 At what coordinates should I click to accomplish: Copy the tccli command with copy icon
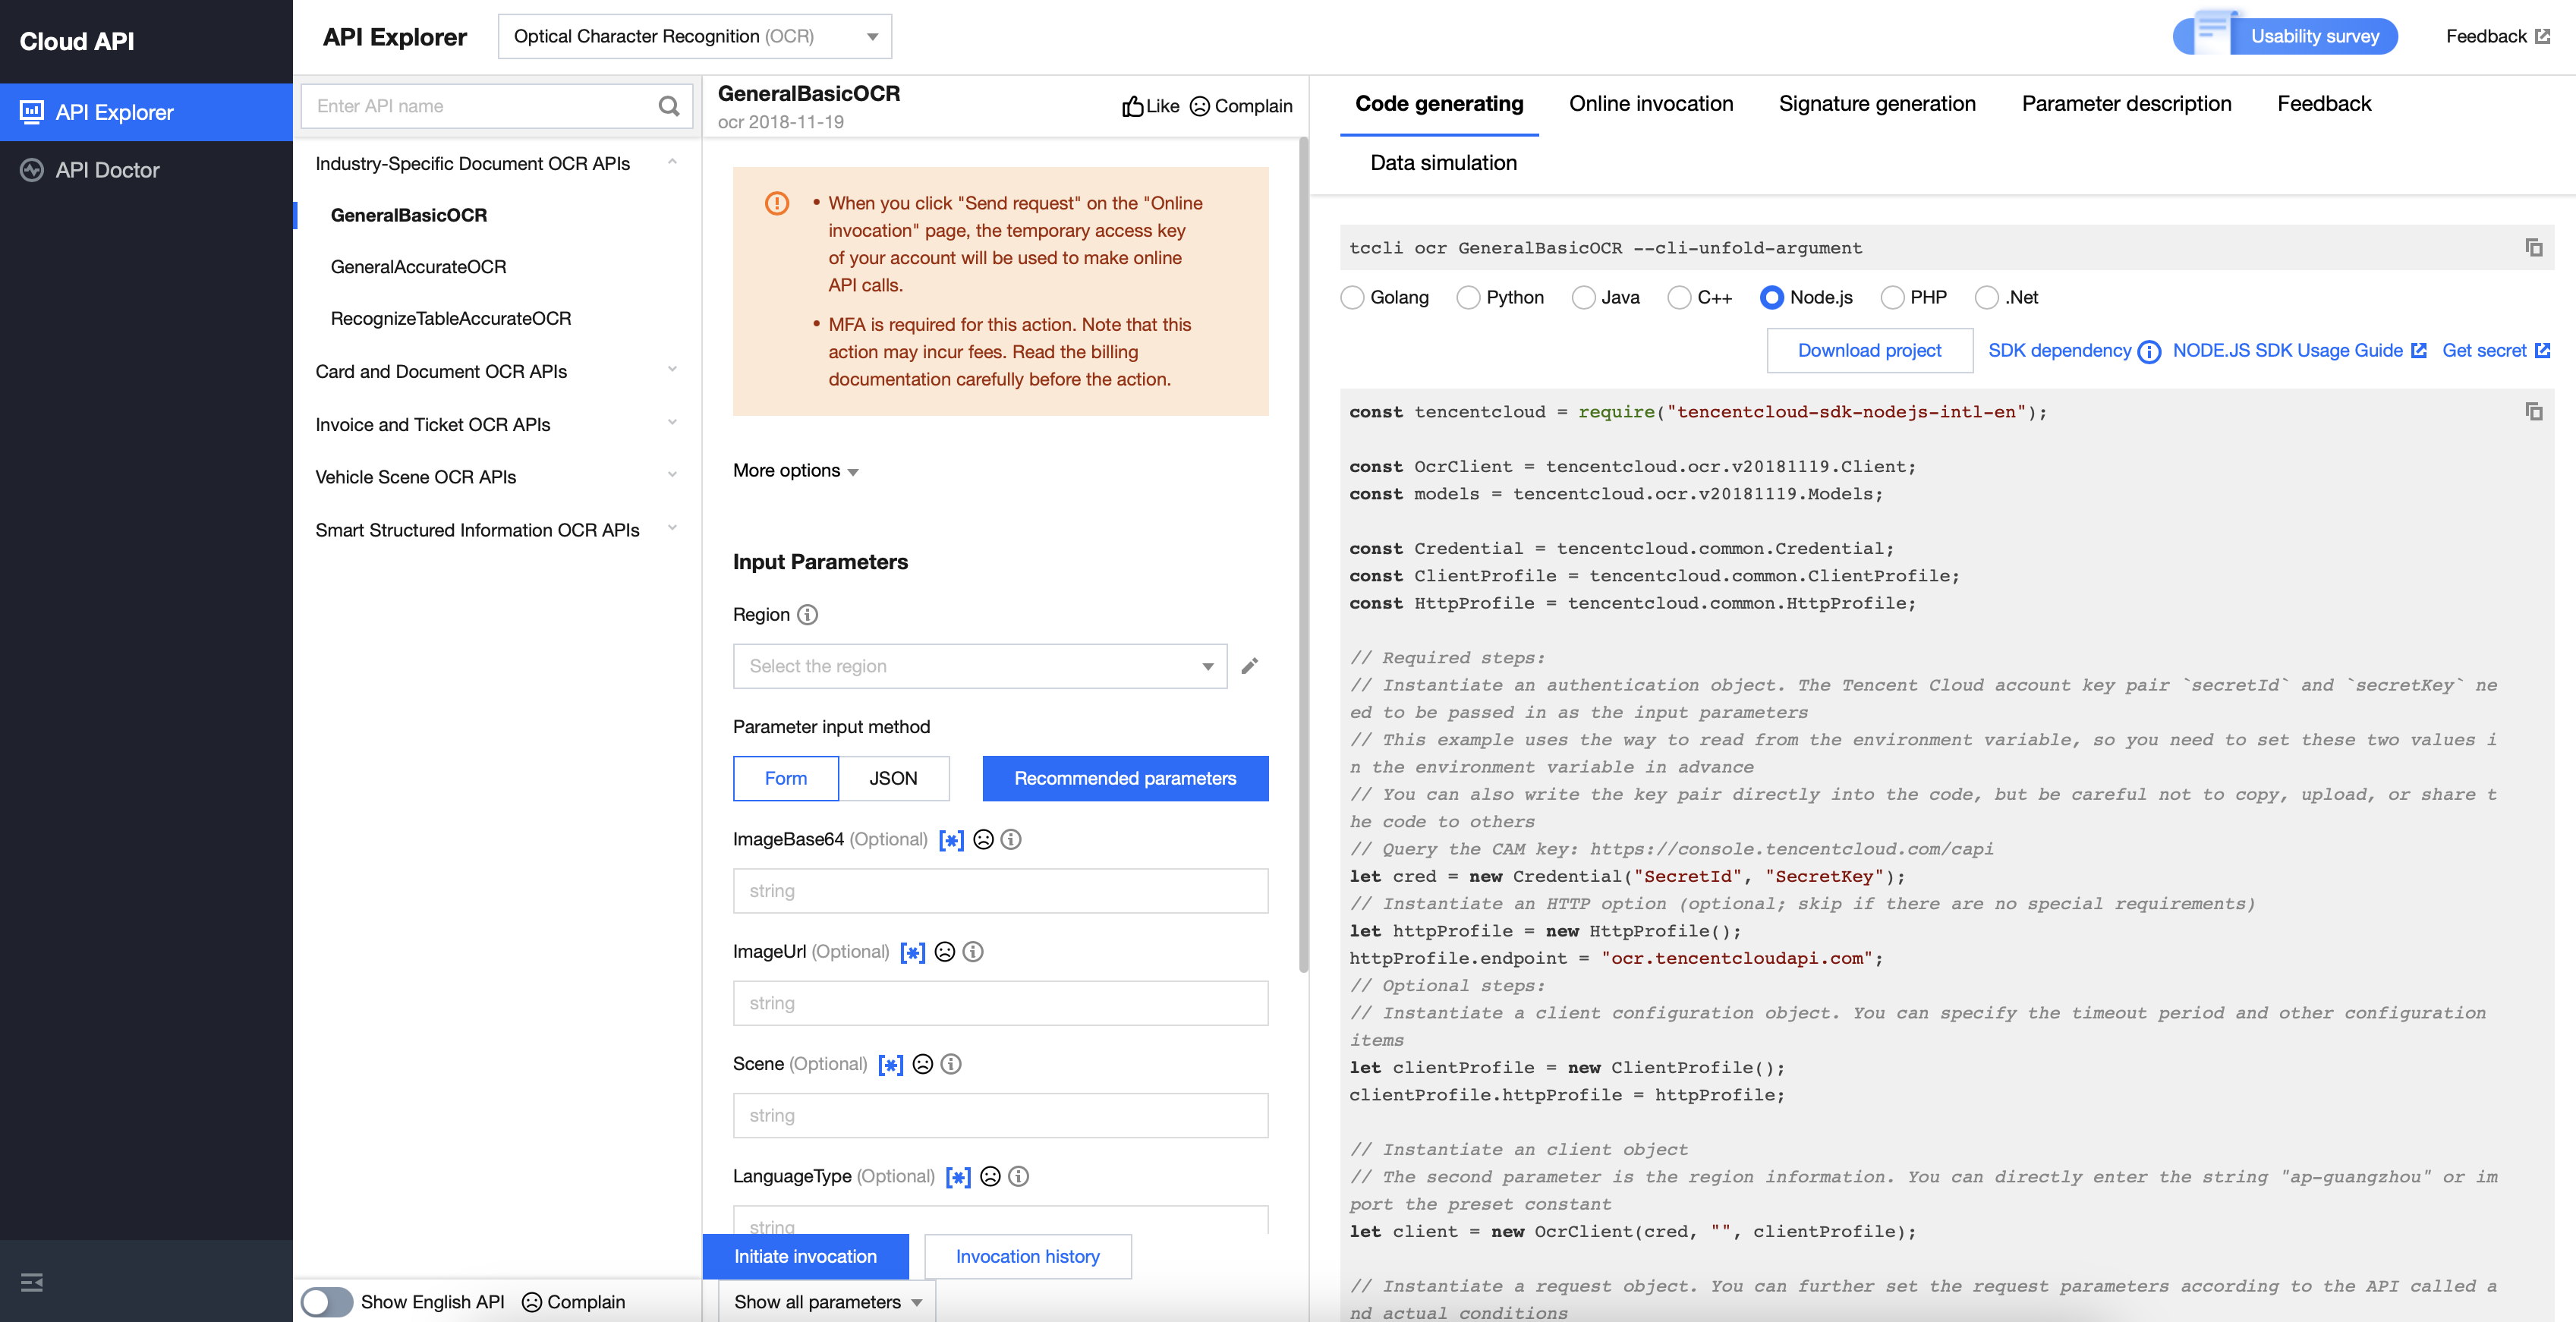(x=2533, y=247)
